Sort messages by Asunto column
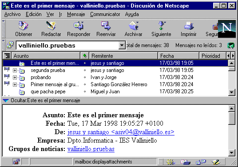238x167 pixels. point(46,56)
